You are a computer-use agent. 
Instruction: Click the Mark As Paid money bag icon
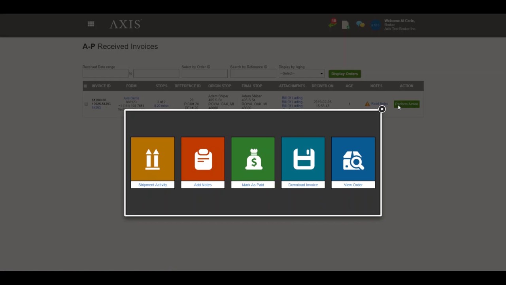[253, 159]
